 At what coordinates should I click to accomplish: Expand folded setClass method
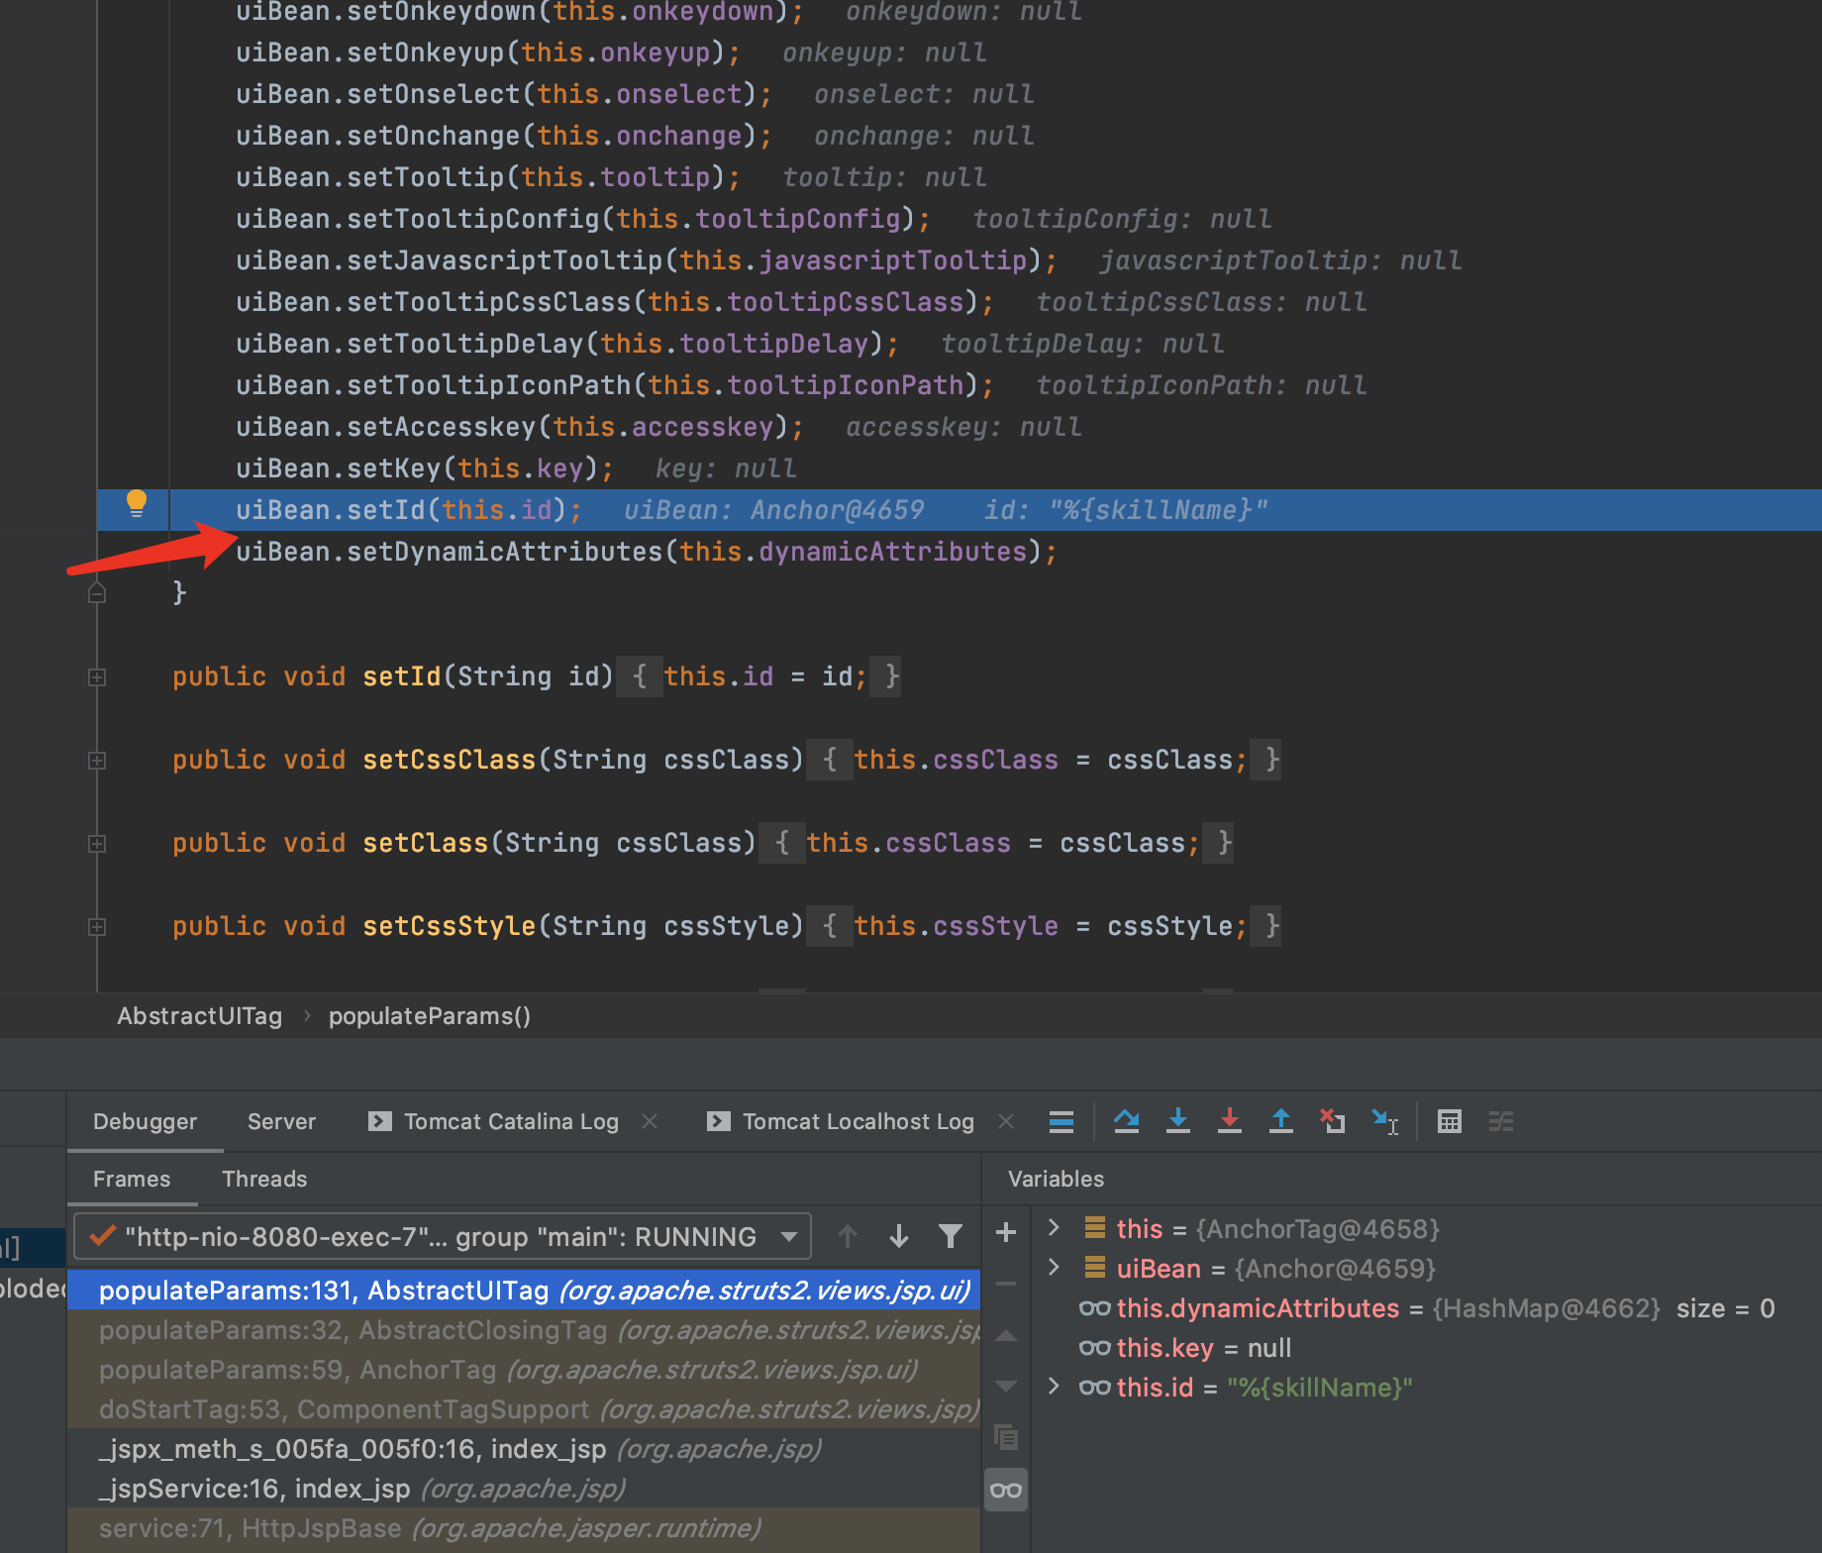pyautogui.click(x=97, y=844)
